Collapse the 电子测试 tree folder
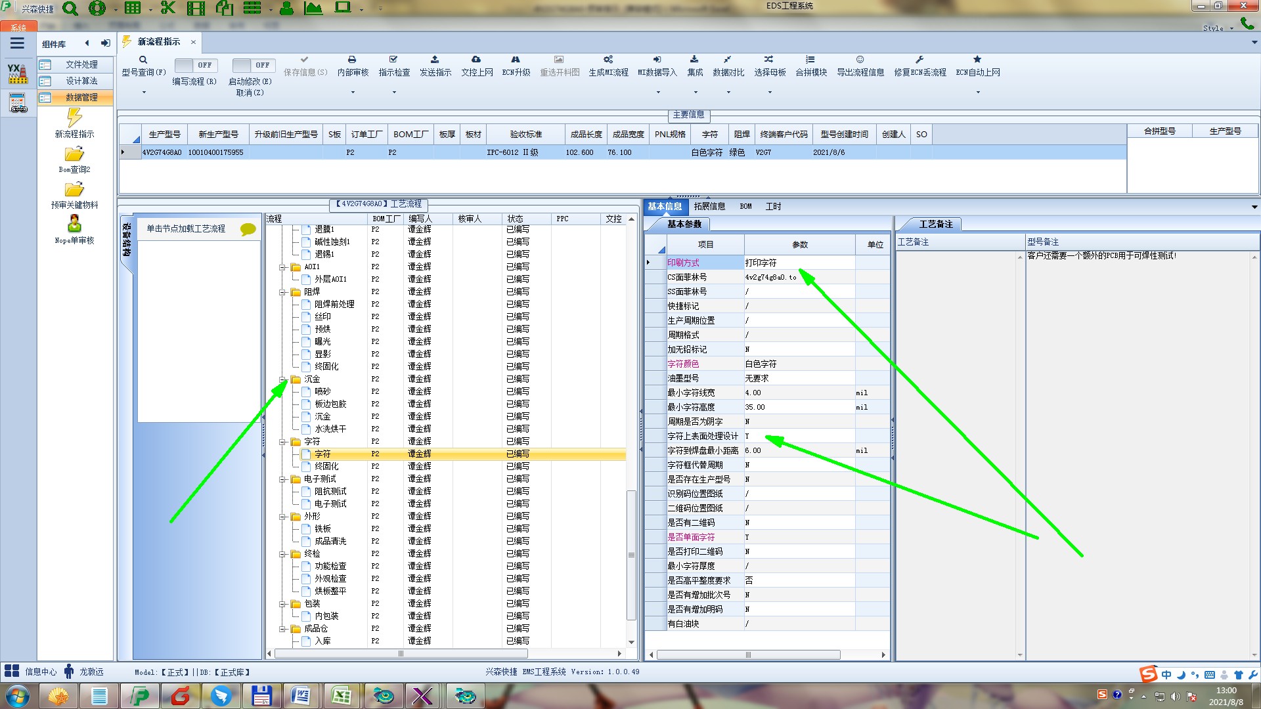This screenshot has height=709, width=1261. click(283, 479)
